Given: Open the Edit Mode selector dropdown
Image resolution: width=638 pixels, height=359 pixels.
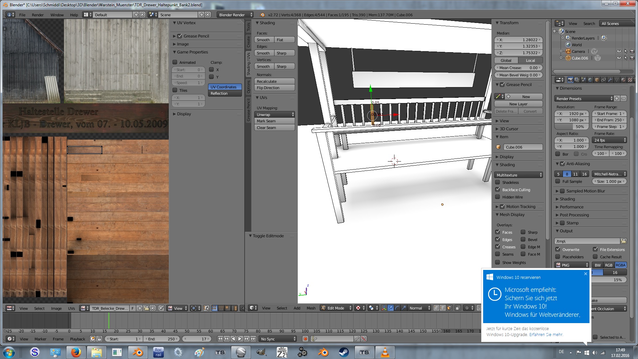Looking at the screenshot, I should pos(336,308).
